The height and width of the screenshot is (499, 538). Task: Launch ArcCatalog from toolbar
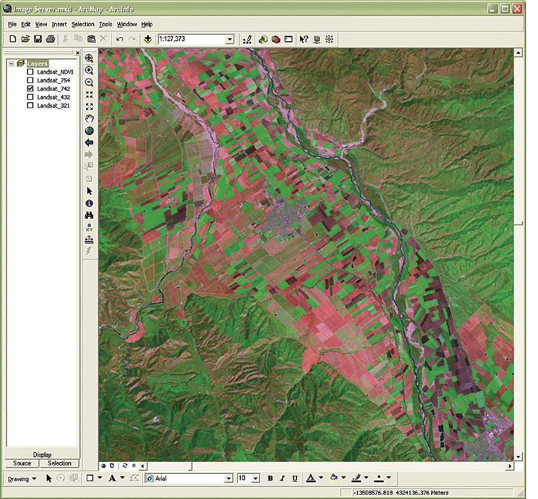pyautogui.click(x=263, y=39)
